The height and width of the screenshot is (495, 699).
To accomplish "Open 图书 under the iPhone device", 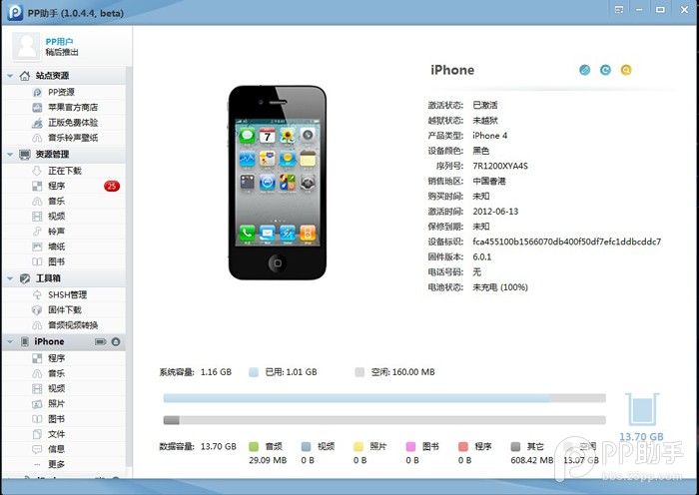I will tap(63, 419).
